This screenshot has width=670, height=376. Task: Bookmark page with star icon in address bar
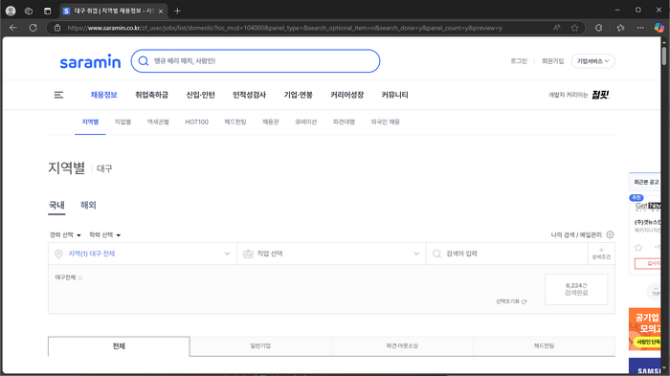coord(574,28)
